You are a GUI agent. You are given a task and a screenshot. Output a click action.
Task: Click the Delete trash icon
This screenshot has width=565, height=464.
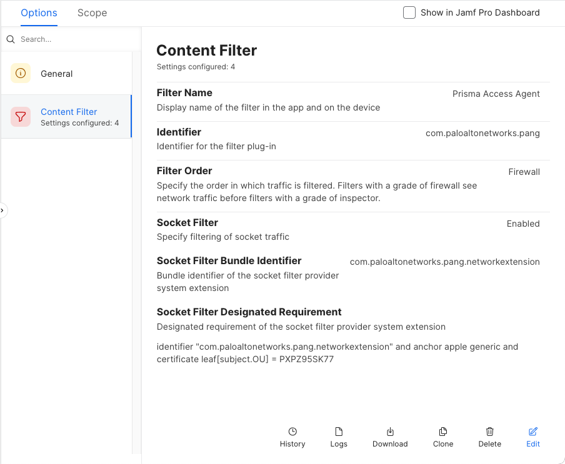(x=490, y=432)
